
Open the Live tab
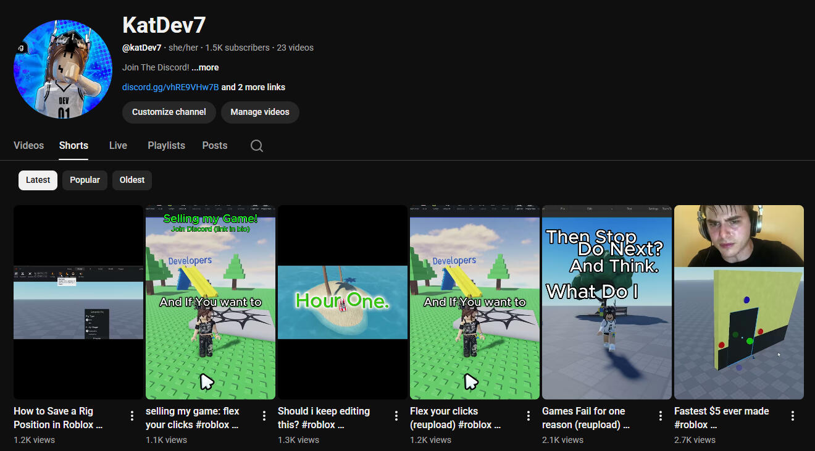tap(118, 146)
